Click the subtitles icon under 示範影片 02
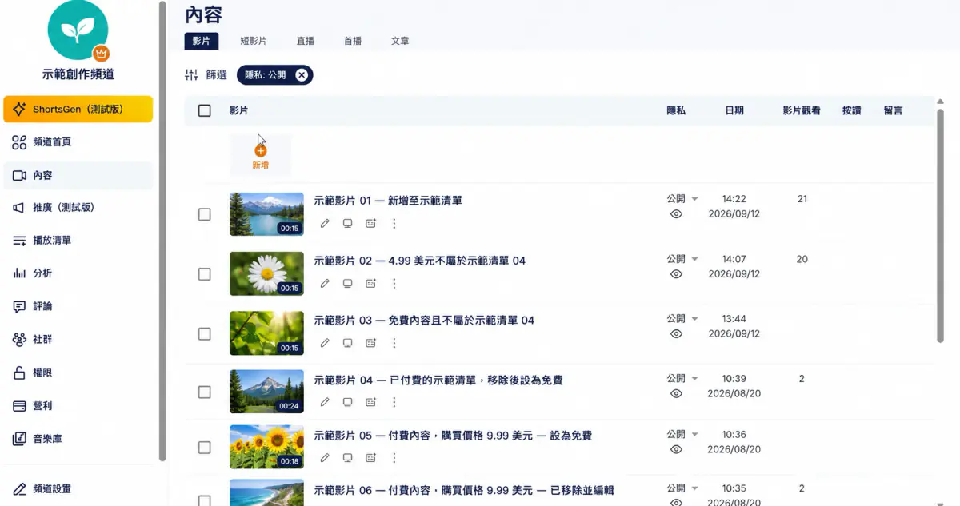This screenshot has width=960, height=506. [x=370, y=284]
